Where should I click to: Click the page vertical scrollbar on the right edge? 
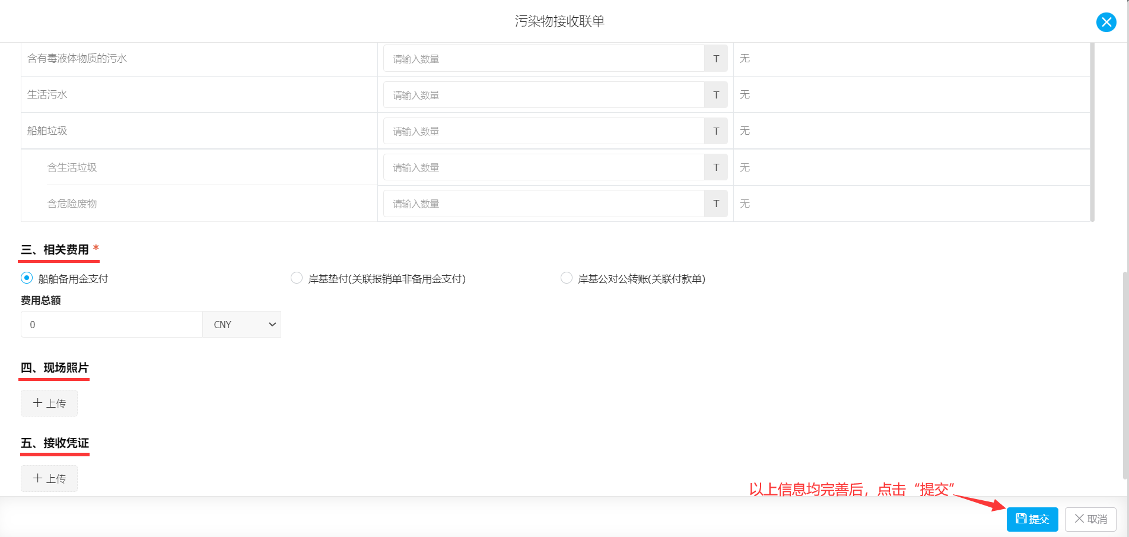click(x=1125, y=375)
